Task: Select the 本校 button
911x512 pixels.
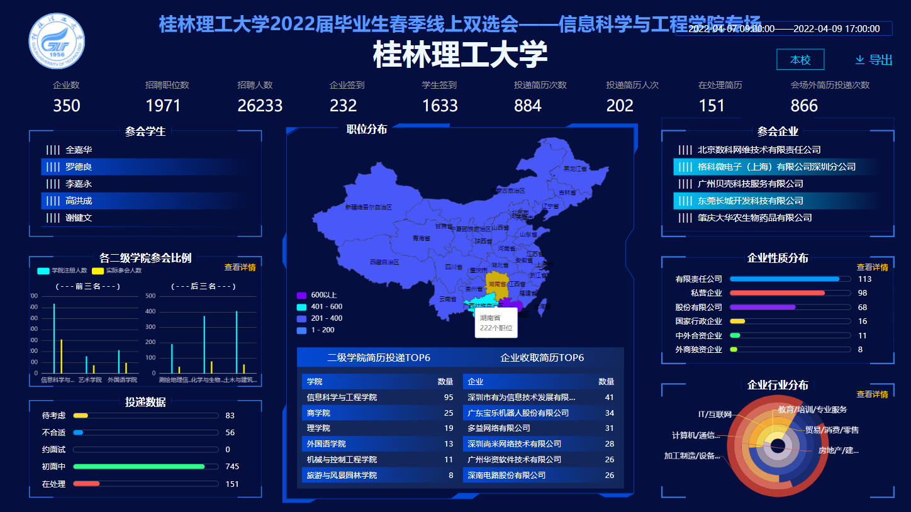Action: pyautogui.click(x=800, y=60)
